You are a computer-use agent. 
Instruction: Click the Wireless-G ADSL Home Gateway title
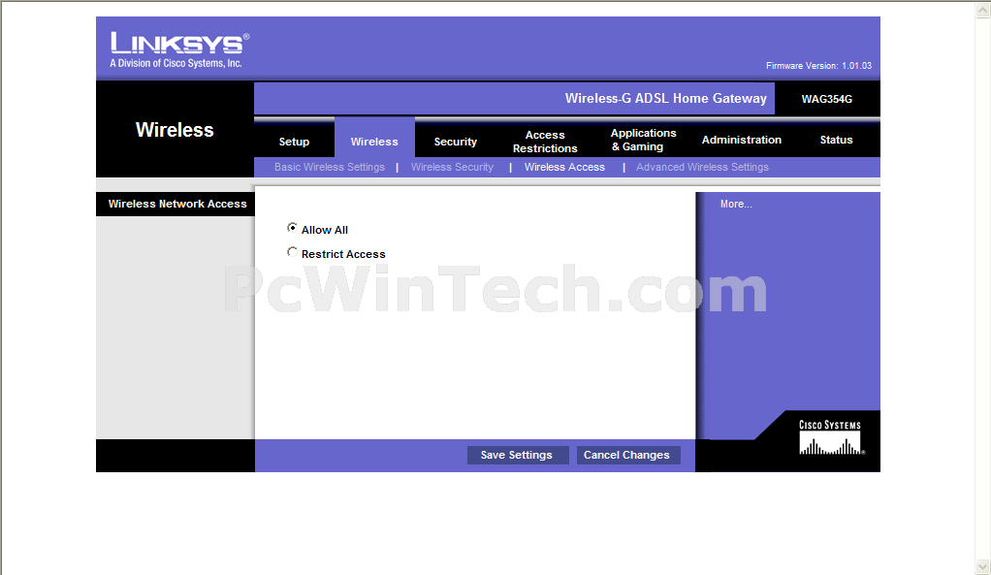[x=665, y=99]
